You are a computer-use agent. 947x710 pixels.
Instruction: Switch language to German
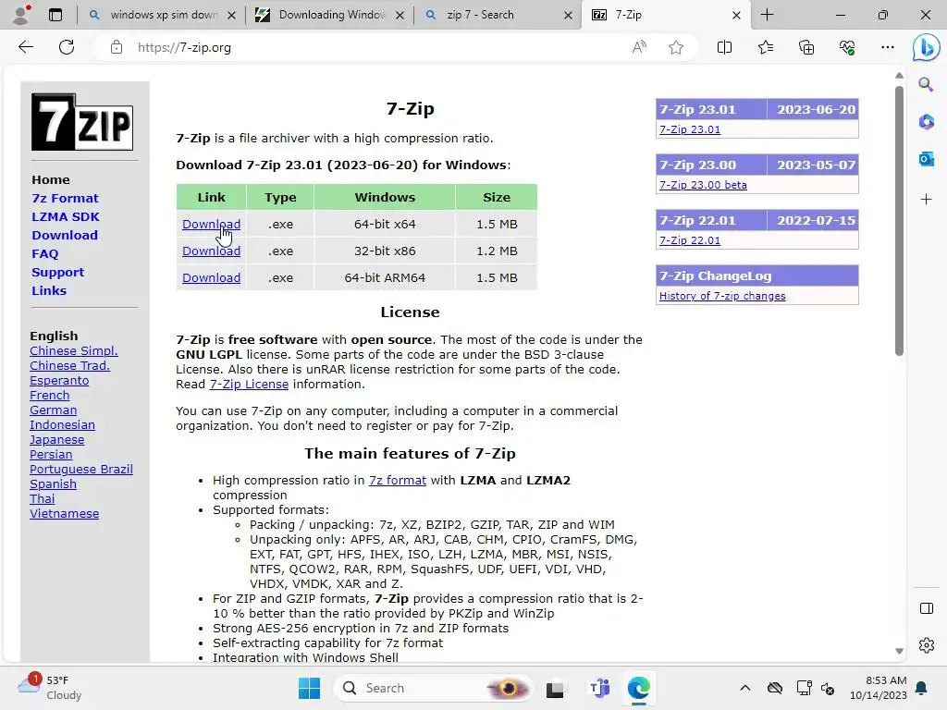53,410
